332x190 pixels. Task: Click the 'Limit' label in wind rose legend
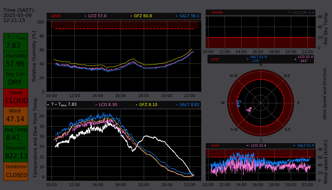(215, 59)
